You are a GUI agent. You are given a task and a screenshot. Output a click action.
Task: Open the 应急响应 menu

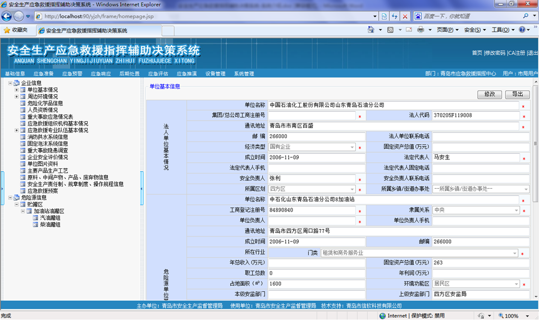click(x=101, y=74)
